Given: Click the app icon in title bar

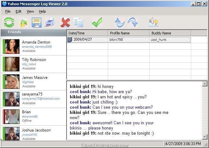Looking at the screenshot, I should (4, 4).
